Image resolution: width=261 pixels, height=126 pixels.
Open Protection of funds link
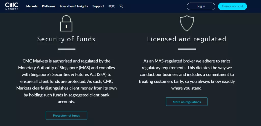click(67, 115)
